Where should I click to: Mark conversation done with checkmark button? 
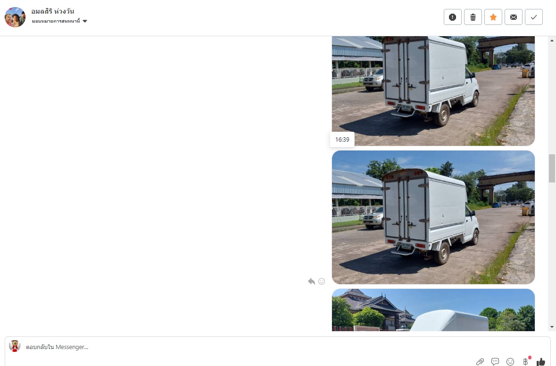pyautogui.click(x=534, y=17)
